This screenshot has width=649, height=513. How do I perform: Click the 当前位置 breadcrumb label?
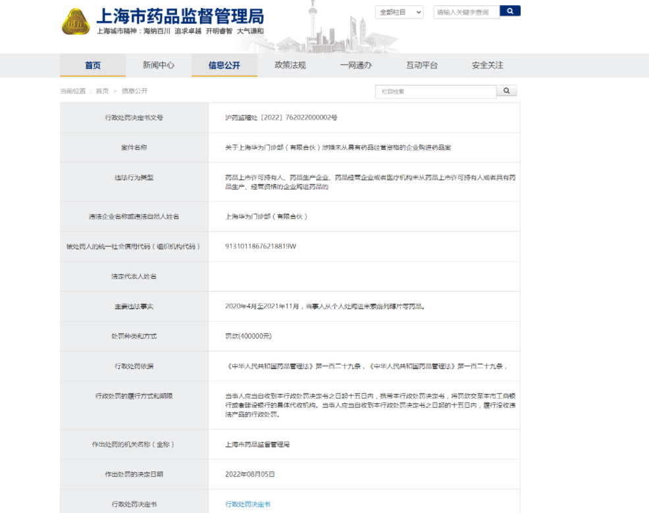tap(73, 91)
